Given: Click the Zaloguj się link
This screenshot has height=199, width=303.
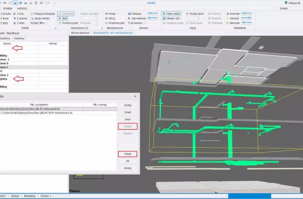Looking at the screenshot, I should point(294,3).
